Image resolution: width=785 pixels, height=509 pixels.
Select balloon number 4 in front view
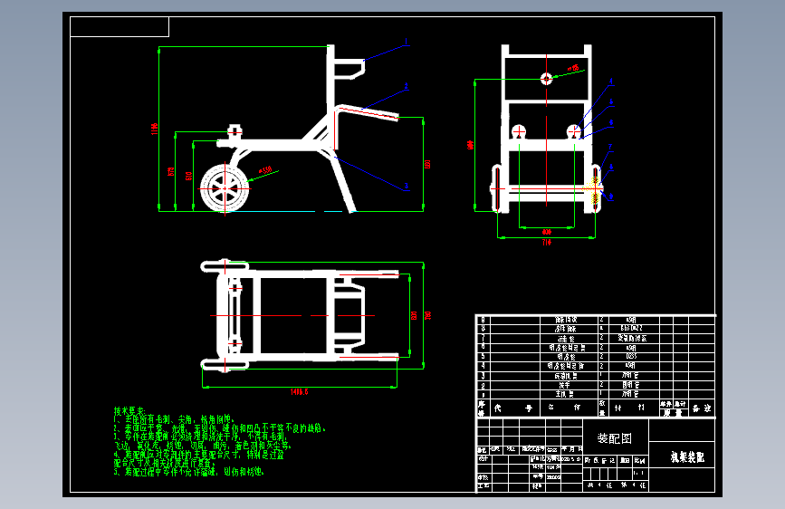click(611, 82)
